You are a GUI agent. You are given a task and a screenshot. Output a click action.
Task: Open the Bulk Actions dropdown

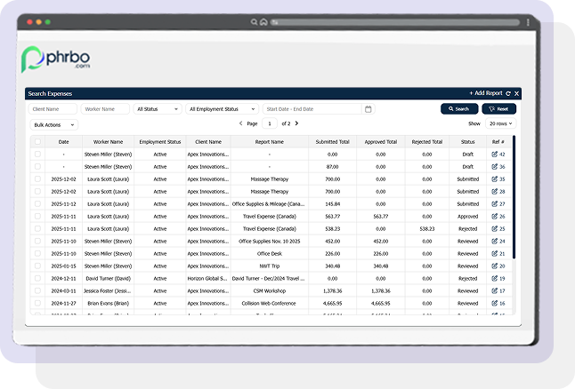coord(53,125)
